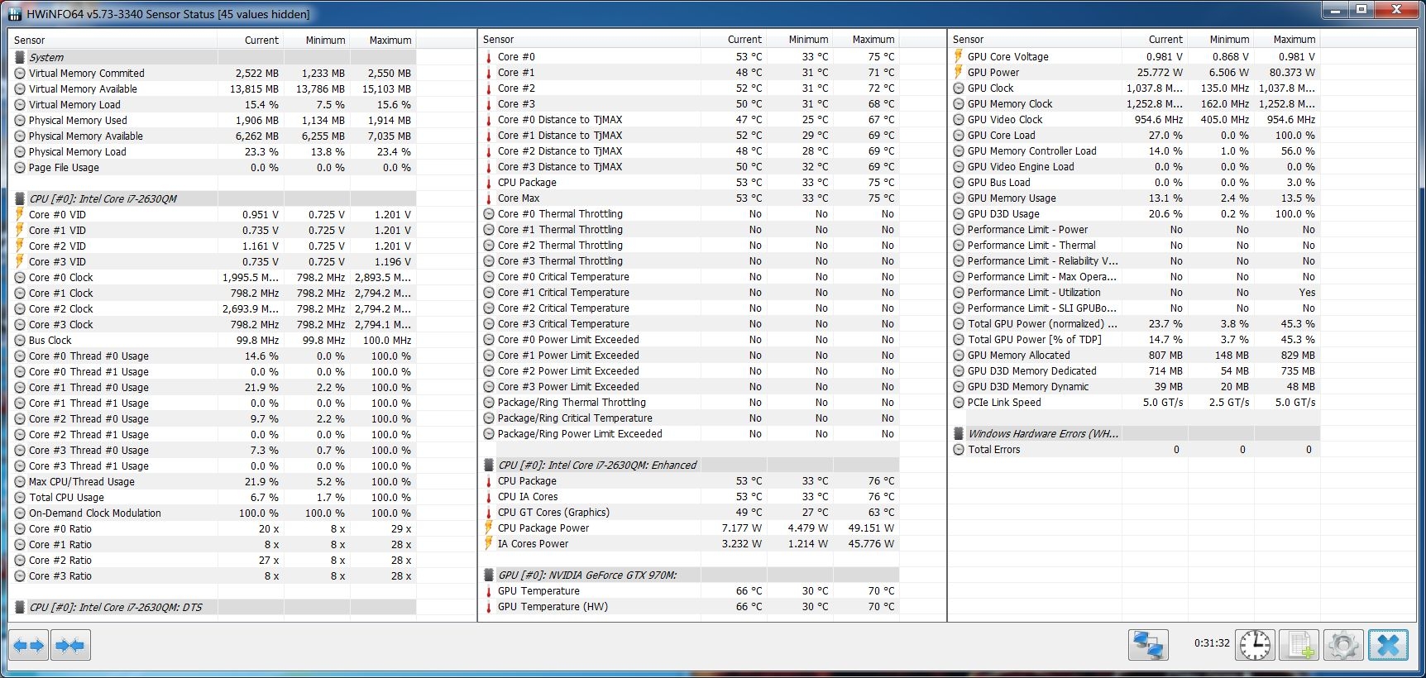Viewport: 1426px width, 678px height.
Task: Click the circle icon beside Bus Clock
Action: (x=20, y=341)
